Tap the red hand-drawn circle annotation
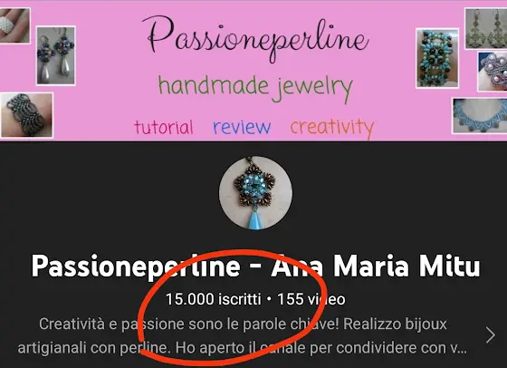This screenshot has height=368, width=507. point(232,307)
